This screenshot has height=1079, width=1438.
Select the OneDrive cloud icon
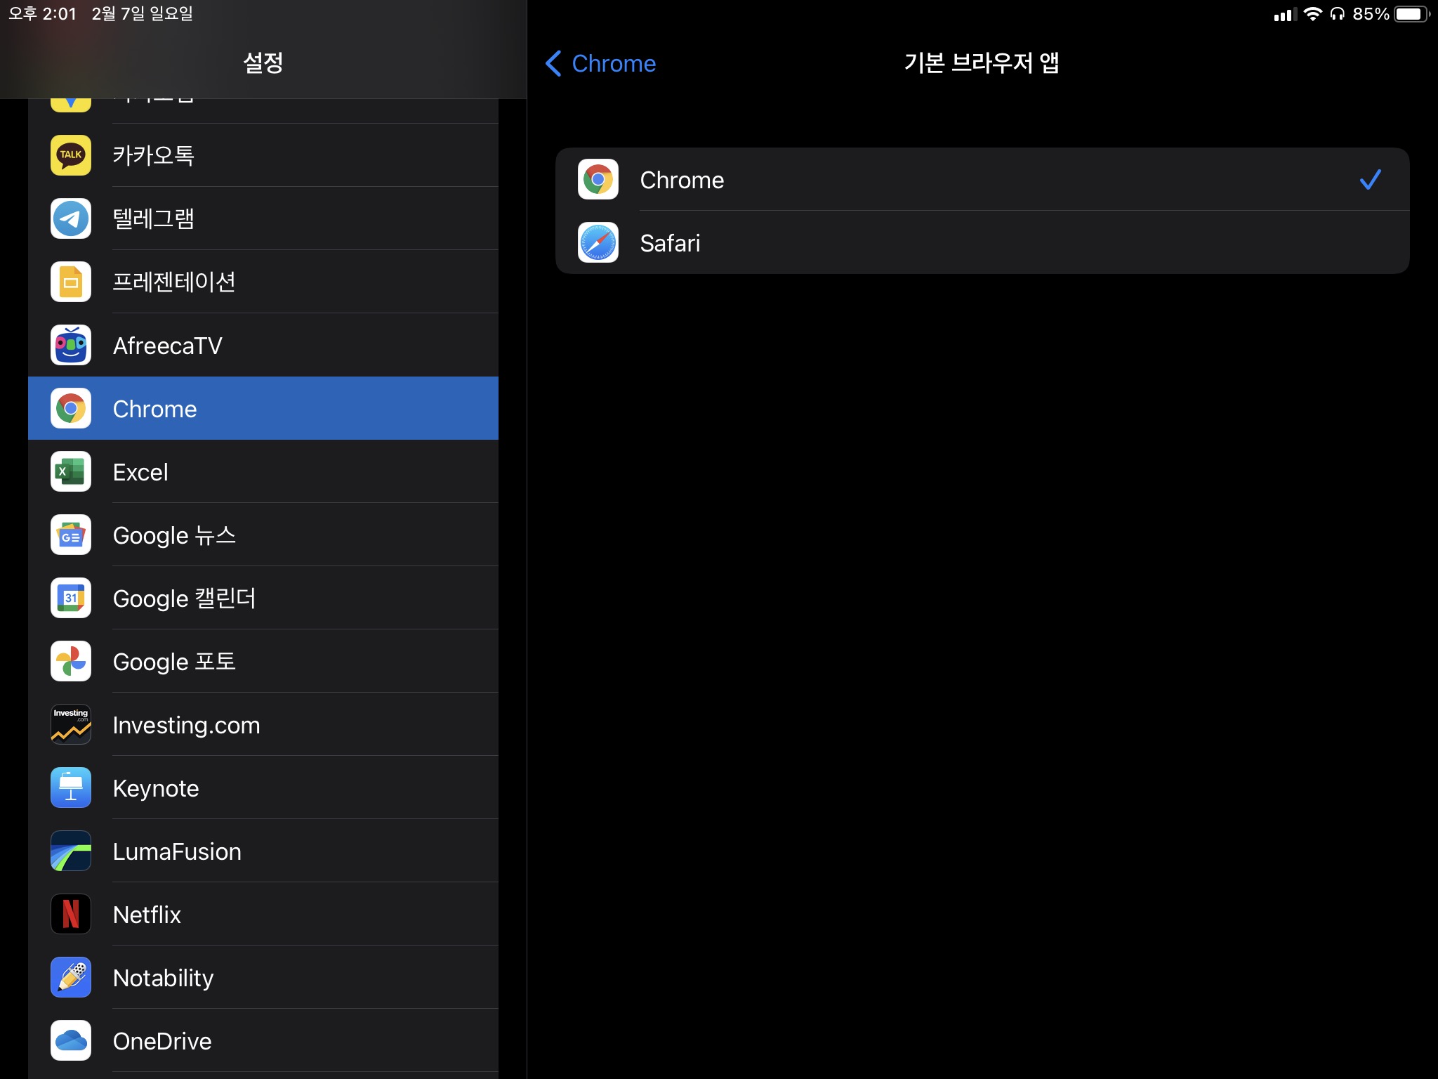[x=71, y=1040]
